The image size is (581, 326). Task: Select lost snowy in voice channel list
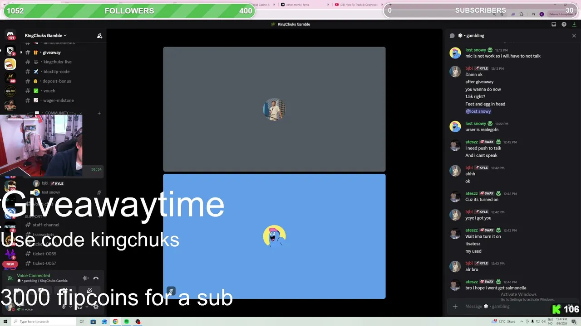pyautogui.click(x=51, y=192)
